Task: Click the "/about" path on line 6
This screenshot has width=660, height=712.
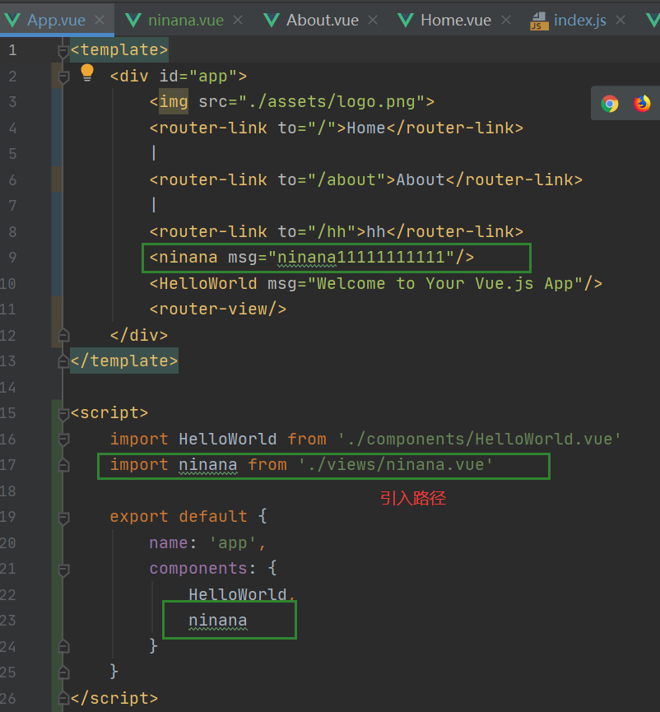Action: (x=346, y=179)
